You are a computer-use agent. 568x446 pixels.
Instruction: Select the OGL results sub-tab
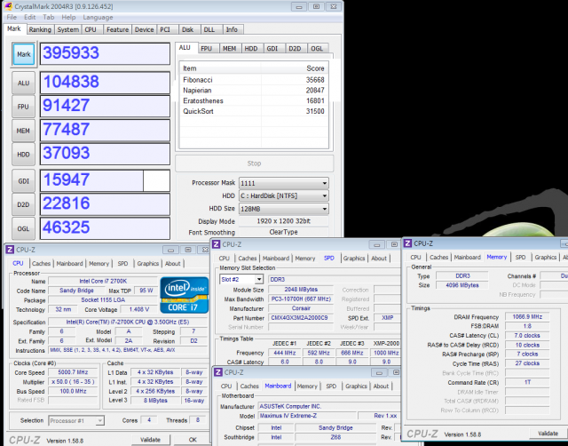tap(317, 49)
